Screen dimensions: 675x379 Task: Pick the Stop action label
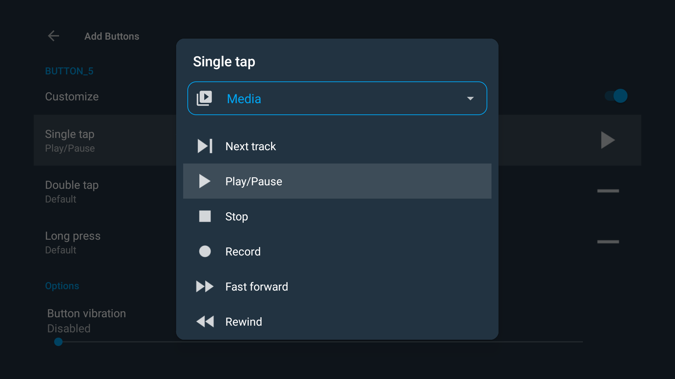237,217
